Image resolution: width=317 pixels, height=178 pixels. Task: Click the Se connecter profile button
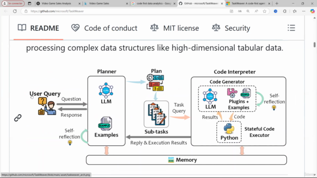click(13, 3)
